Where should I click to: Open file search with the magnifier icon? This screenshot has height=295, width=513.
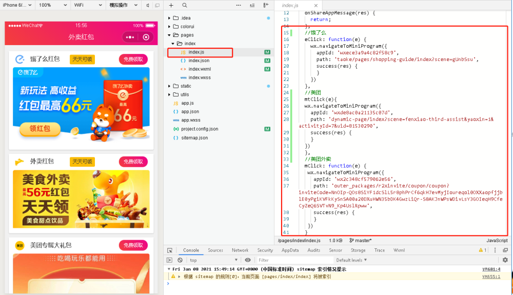pyautogui.click(x=185, y=5)
